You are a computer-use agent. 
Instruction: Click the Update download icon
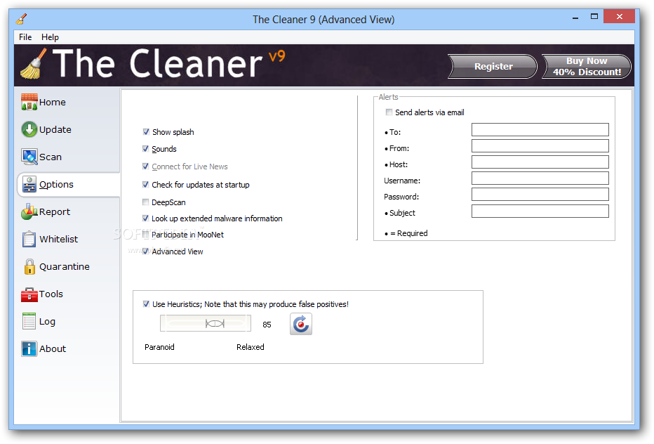coord(29,129)
